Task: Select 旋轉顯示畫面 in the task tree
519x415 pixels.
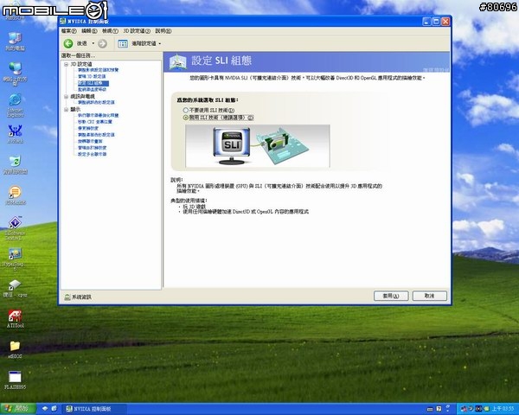Action: (x=90, y=141)
